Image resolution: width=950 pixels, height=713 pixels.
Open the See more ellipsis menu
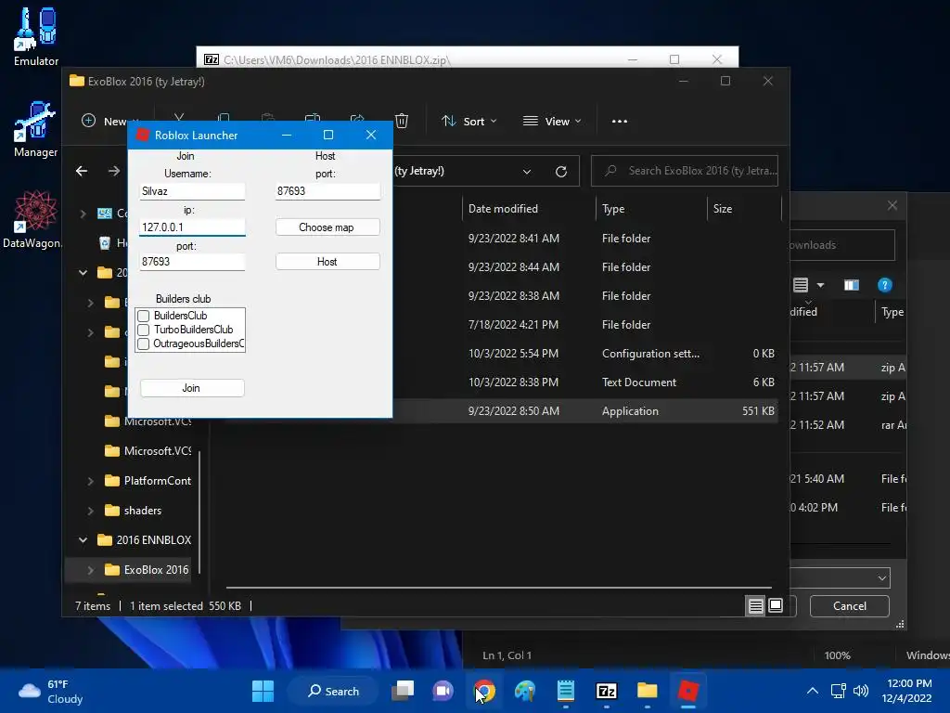(619, 122)
